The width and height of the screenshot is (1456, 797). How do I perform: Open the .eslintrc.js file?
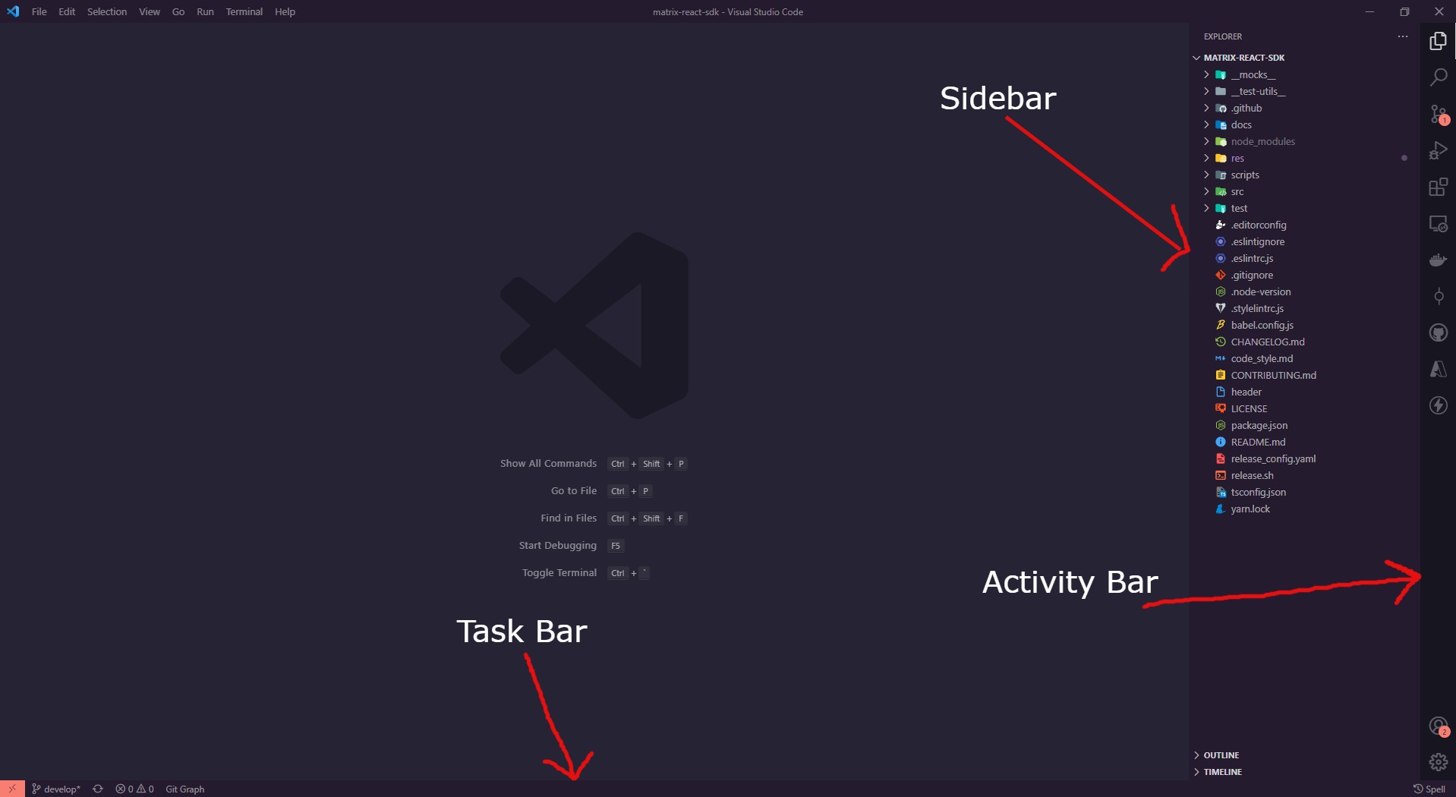pyautogui.click(x=1304, y=258)
